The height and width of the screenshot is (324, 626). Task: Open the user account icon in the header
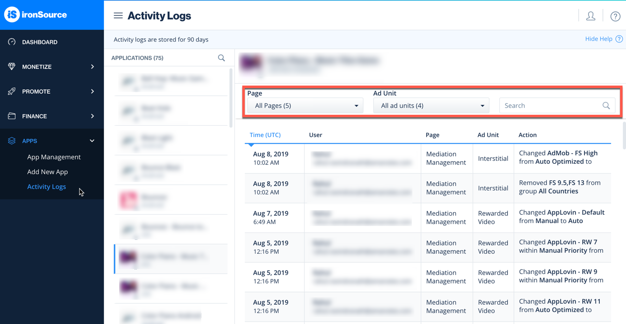click(590, 16)
